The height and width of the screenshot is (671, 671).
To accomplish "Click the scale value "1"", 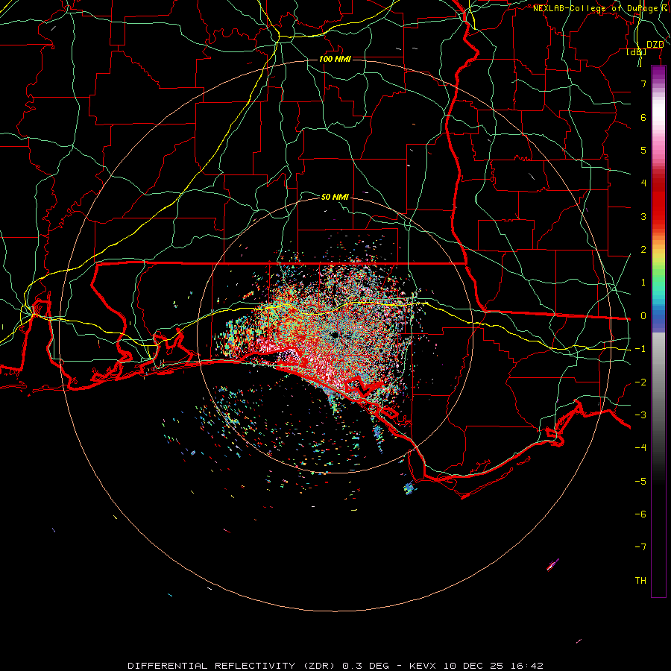I will (x=643, y=283).
